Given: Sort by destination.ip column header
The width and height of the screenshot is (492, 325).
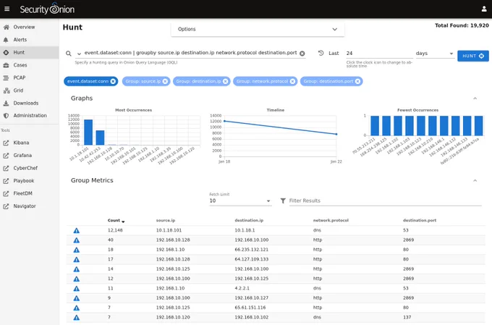Looking at the screenshot, I should (249, 221).
